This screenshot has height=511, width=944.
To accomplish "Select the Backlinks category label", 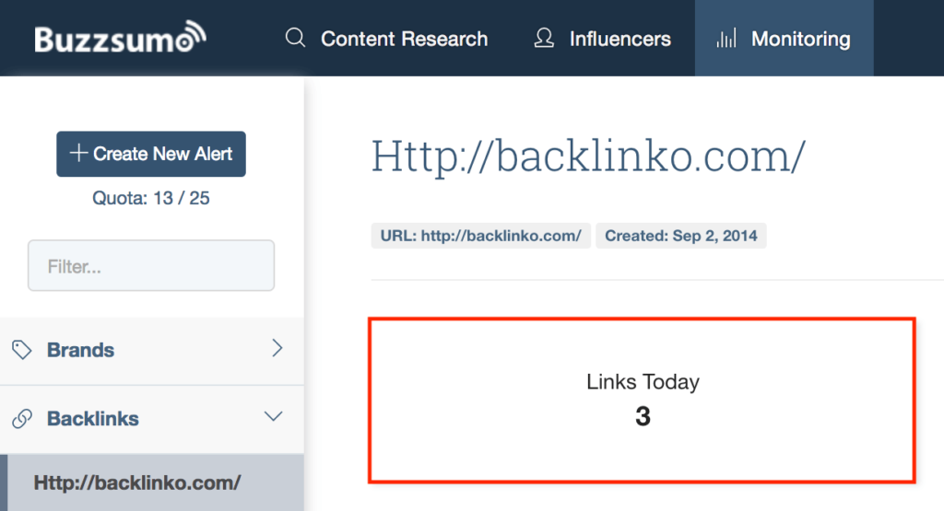I will point(93,419).
